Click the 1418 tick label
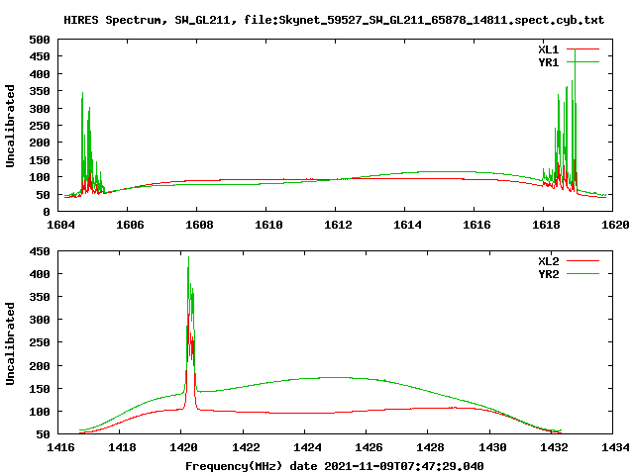 pyautogui.click(x=122, y=447)
